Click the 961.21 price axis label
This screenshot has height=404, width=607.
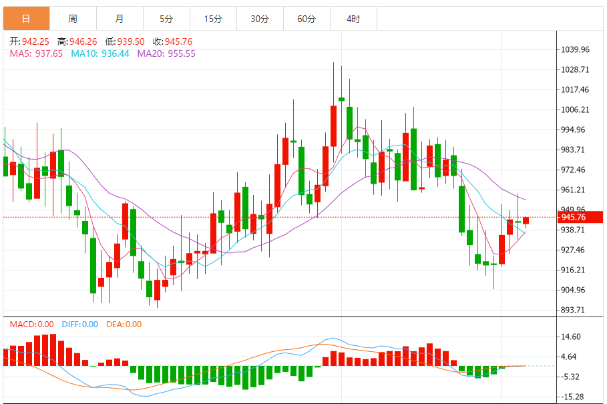574,190
